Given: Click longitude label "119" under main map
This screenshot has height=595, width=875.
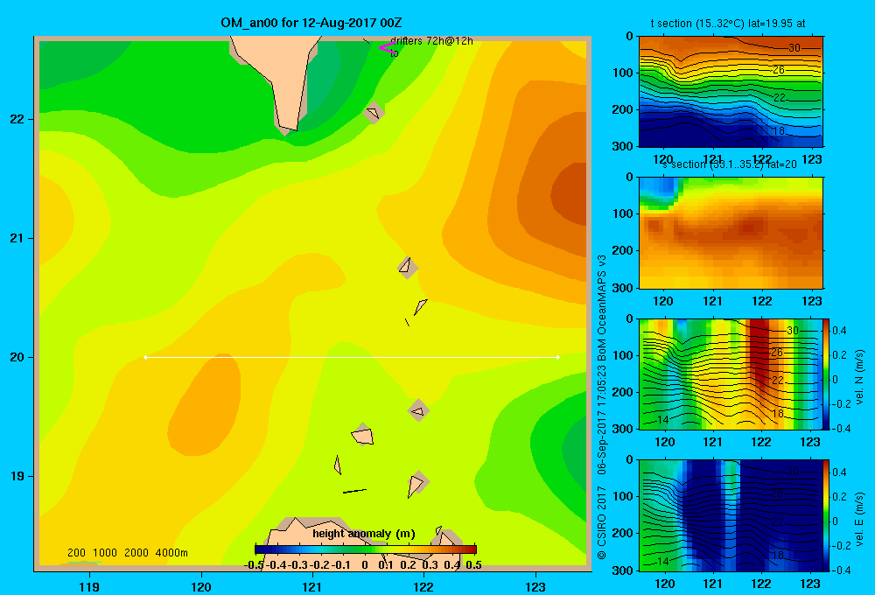Looking at the screenshot, I should [x=89, y=586].
